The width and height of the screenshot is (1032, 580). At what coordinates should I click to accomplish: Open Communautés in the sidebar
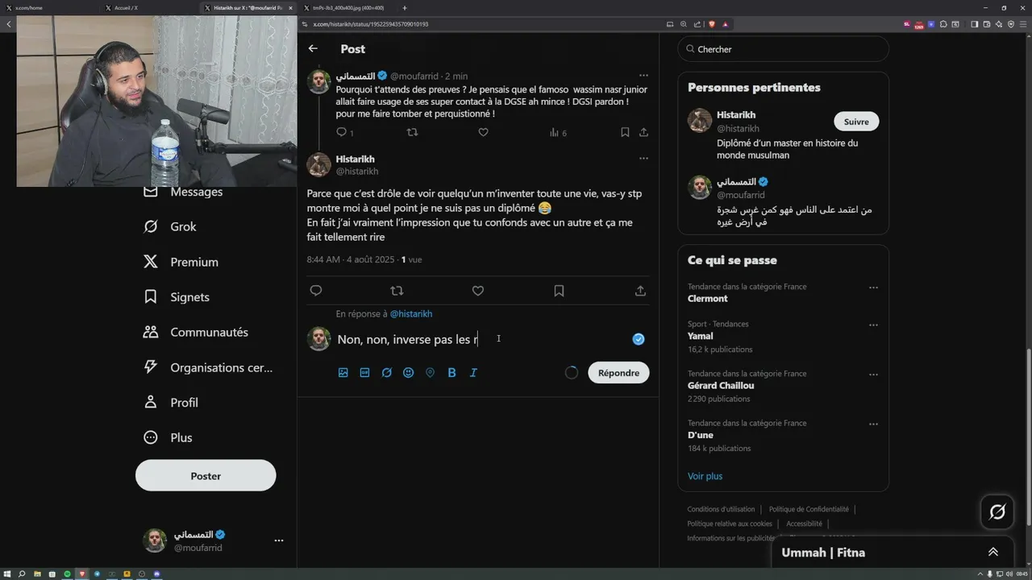(x=196, y=332)
